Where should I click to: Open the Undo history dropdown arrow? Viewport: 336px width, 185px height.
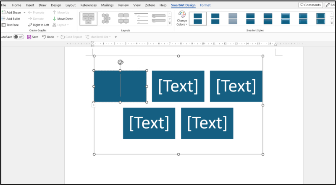(x=57, y=37)
